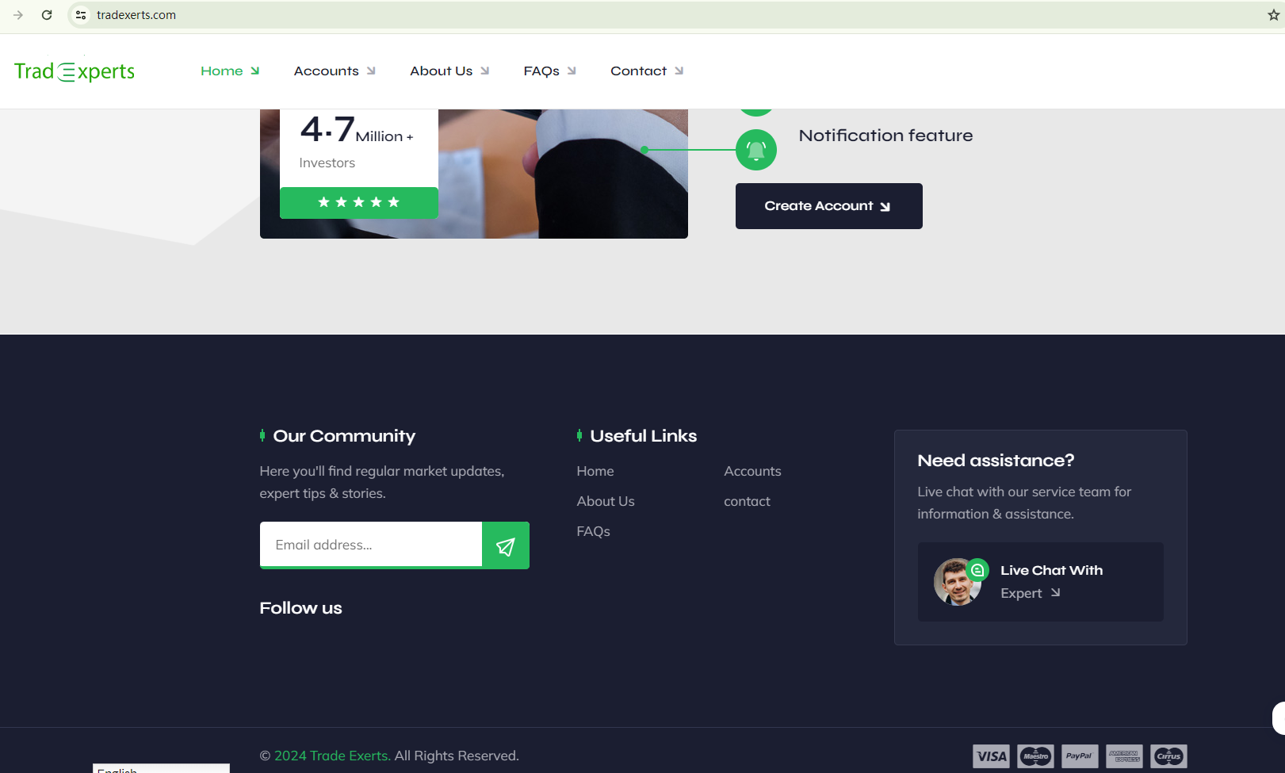Screen dimensions: 1285x773
Task: Expand the FAQs navigation menu
Action: (549, 71)
